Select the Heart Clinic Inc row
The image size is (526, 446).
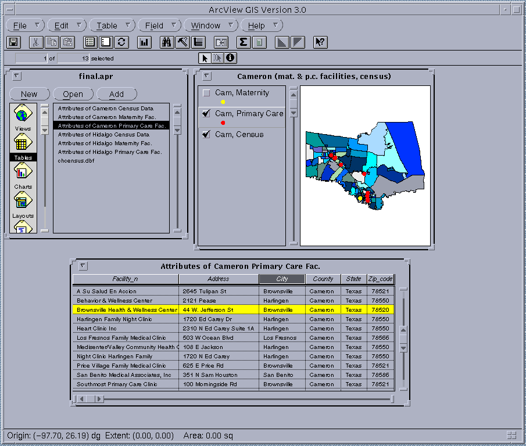(233, 328)
